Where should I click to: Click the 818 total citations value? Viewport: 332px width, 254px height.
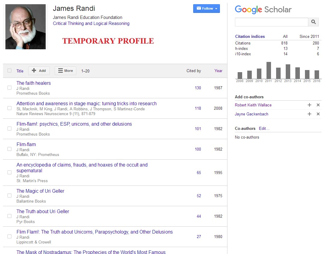[284, 43]
